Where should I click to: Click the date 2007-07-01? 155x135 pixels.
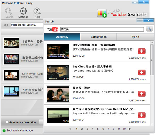click(x=79, y=120)
